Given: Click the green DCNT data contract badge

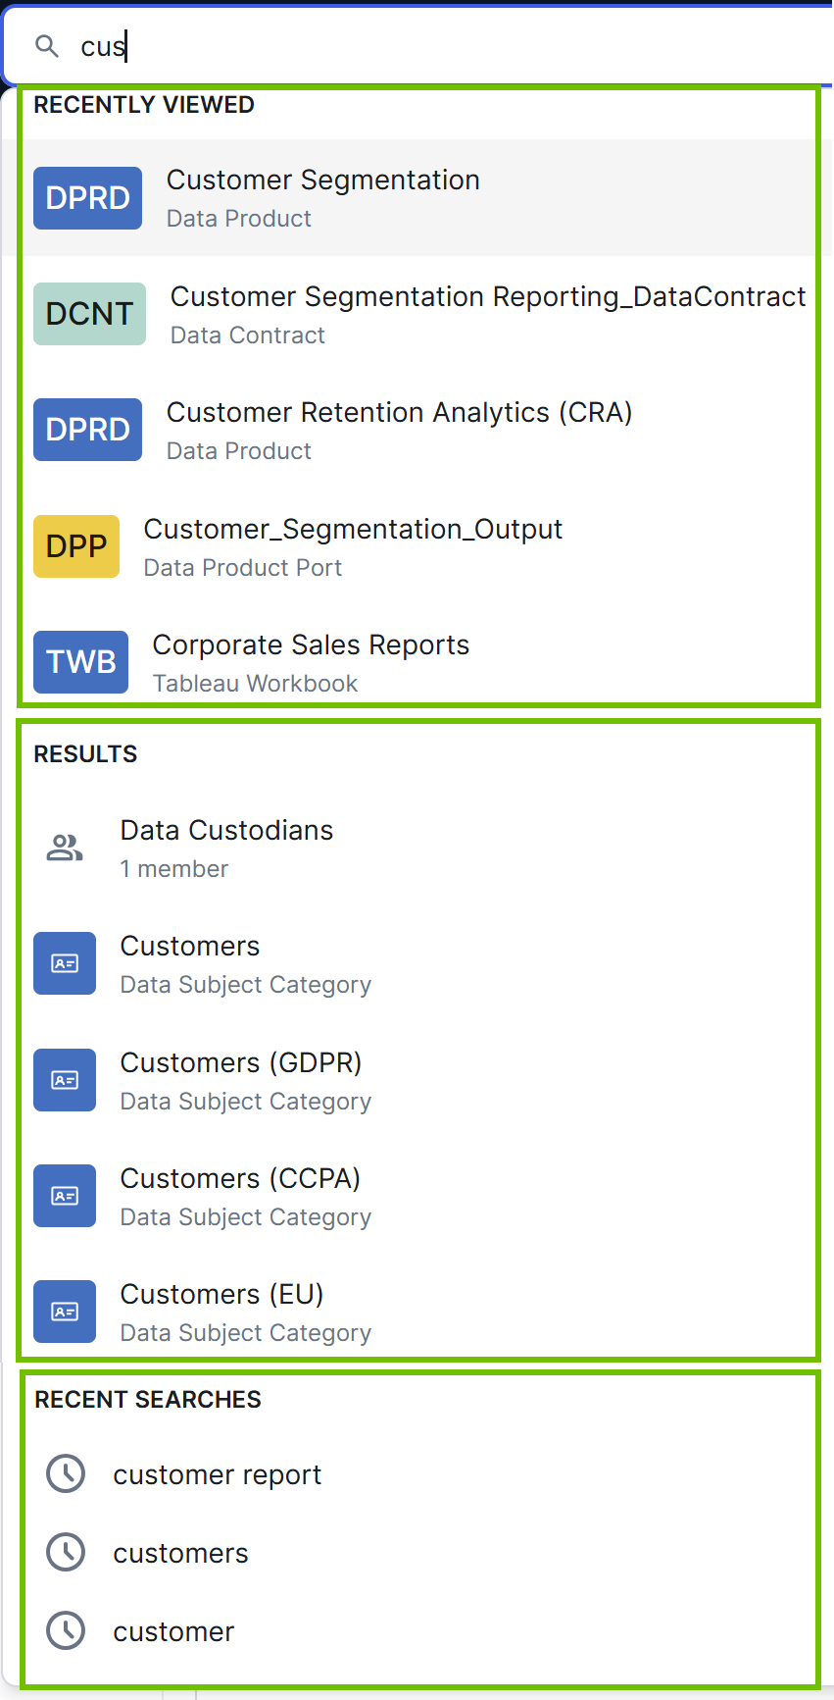Looking at the screenshot, I should (x=89, y=314).
